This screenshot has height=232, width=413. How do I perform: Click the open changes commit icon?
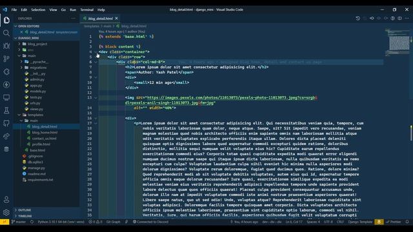click(x=372, y=19)
